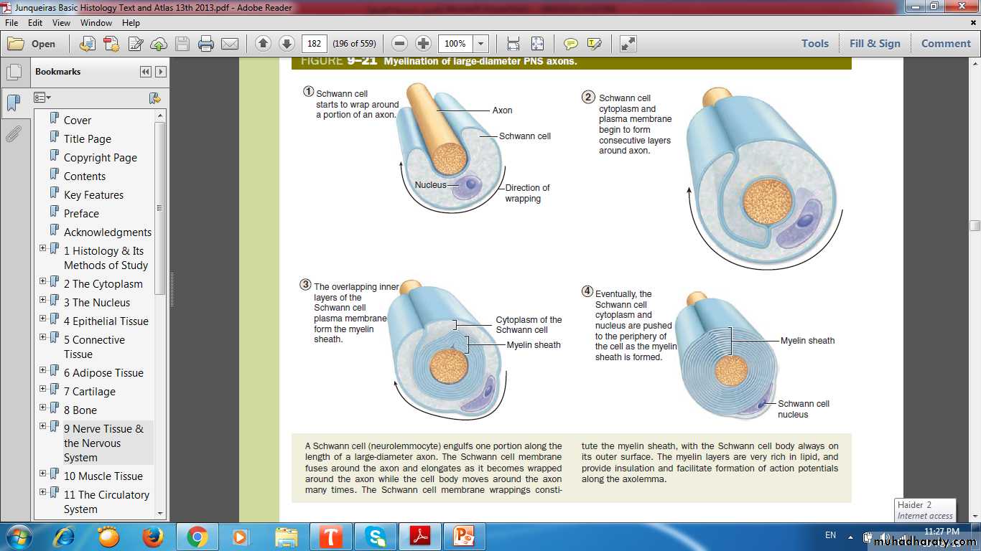This screenshot has width=981, height=551.
Task: Open the Window menu
Action: (96, 23)
